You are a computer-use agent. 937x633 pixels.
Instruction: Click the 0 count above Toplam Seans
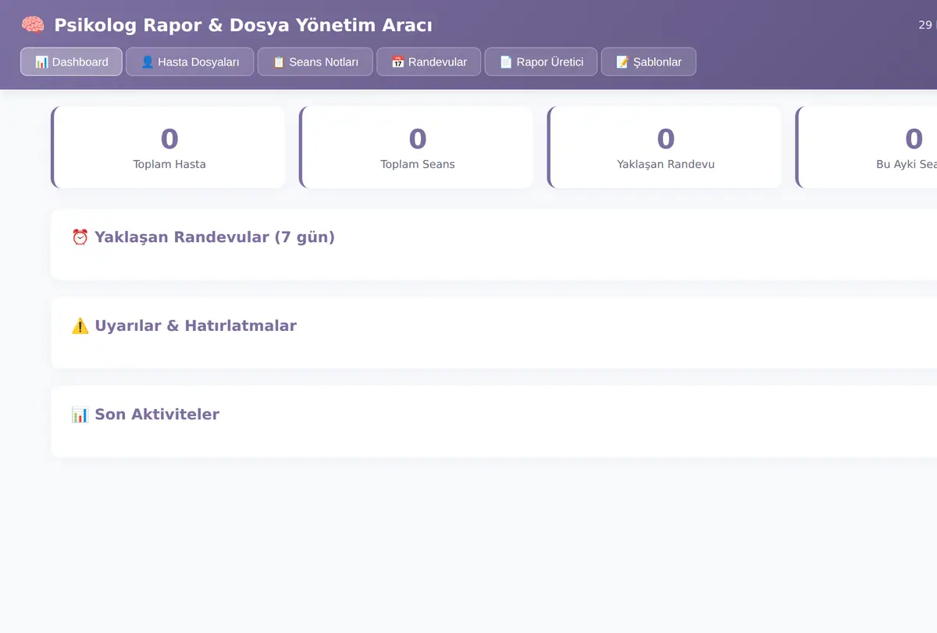point(418,139)
